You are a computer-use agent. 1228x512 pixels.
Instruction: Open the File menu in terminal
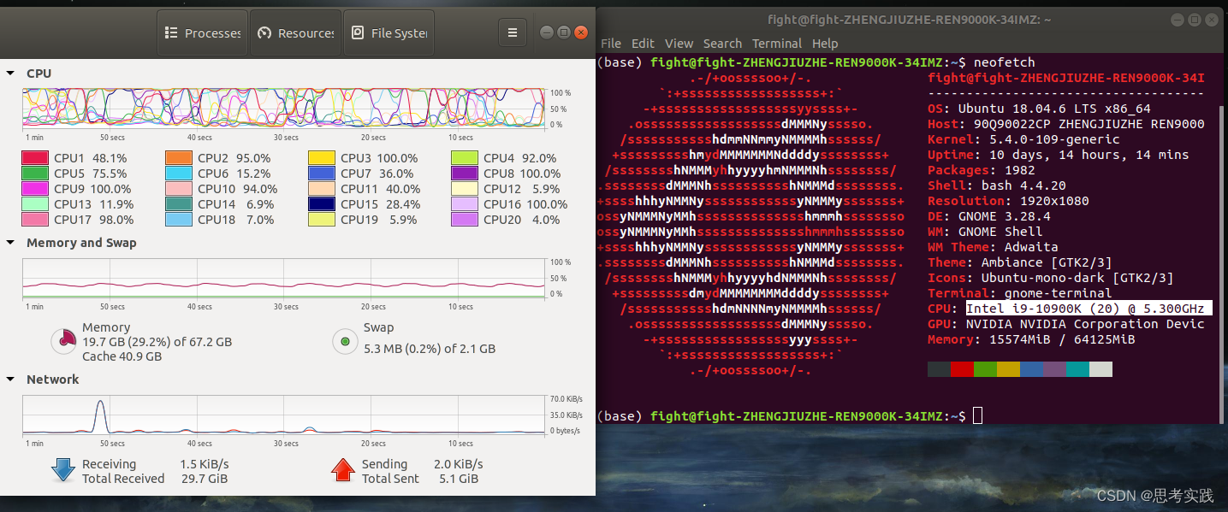tap(611, 43)
